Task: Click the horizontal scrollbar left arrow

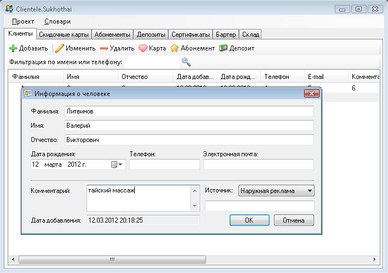Action: [x=13, y=259]
